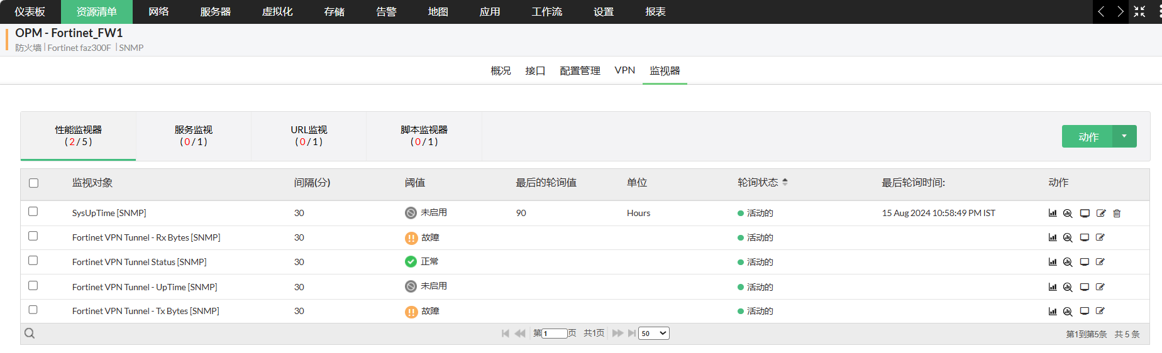Open Fortinet VPN Tunnel Status link
Image resolution: width=1162 pixels, height=353 pixels.
coord(139,262)
